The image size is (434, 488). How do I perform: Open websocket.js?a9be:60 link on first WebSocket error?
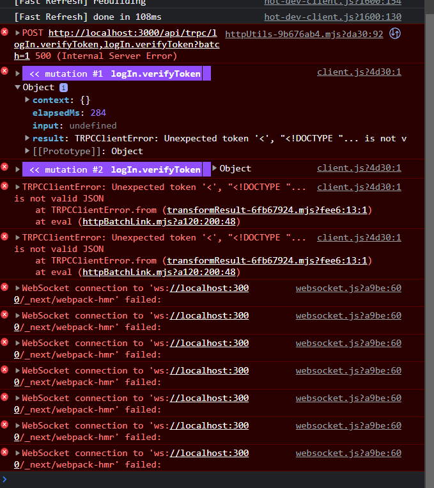coord(348,288)
